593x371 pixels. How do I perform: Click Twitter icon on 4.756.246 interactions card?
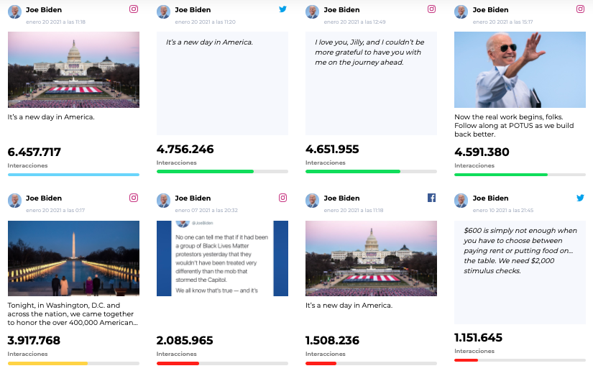tap(282, 9)
